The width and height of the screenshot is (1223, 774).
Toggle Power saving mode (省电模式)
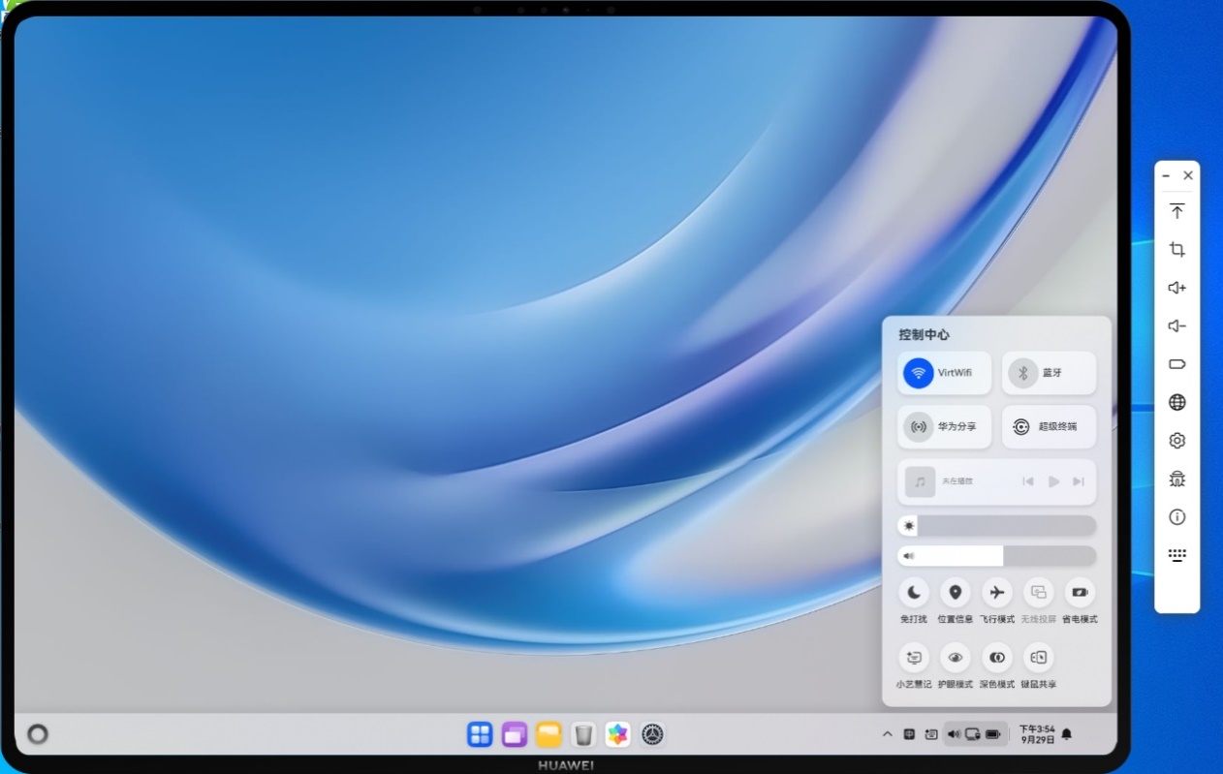point(1080,592)
